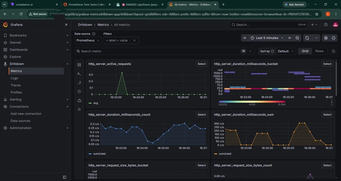Screen dimensions: 341x181
Task: Clear the label filter with the X
Action: coord(134,41)
